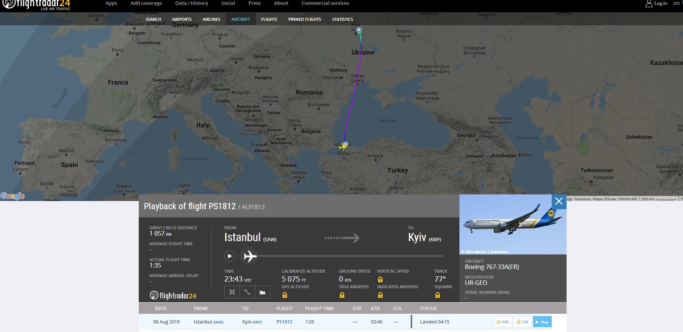This screenshot has width=683, height=332.
Task: Open the Data / History menu
Action: coord(192,3)
